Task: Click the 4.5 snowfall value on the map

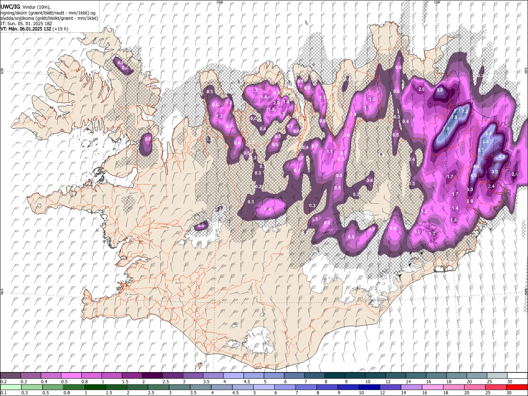Action: [x=474, y=176]
